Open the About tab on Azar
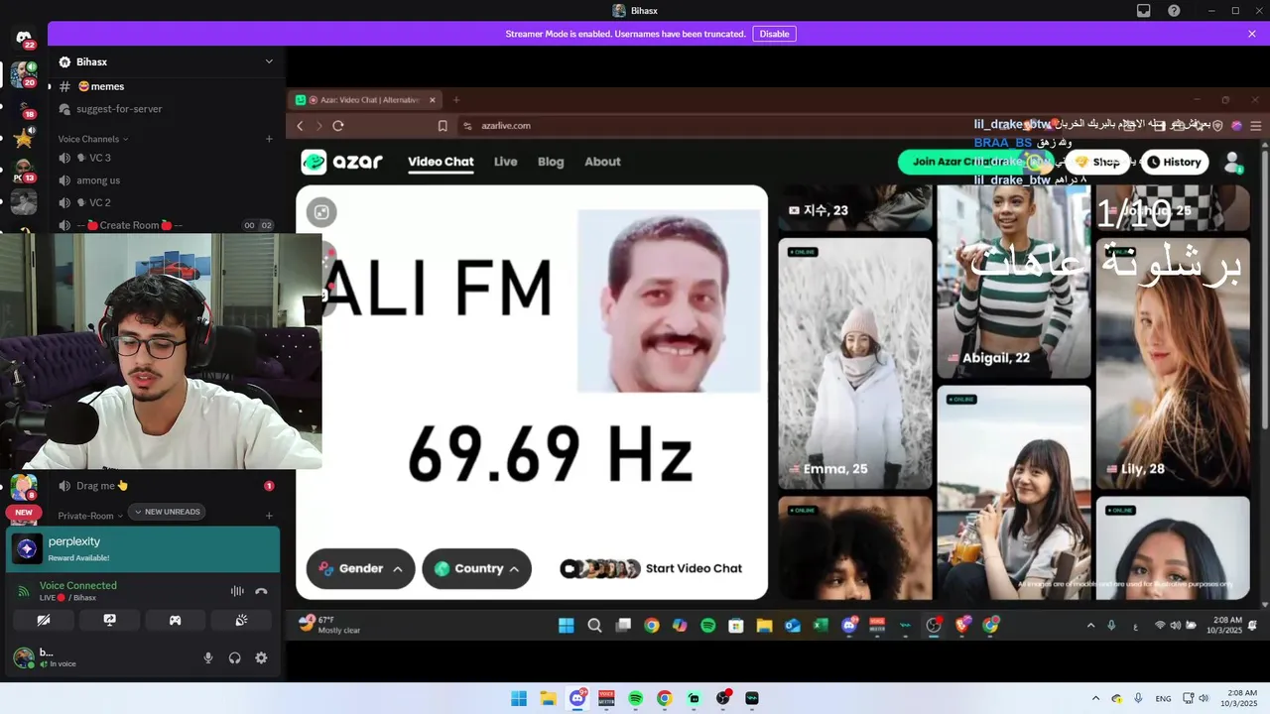Image resolution: width=1270 pixels, height=714 pixels. click(602, 162)
